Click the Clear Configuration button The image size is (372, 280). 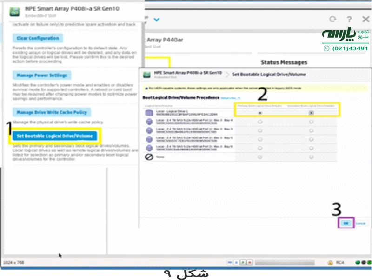click(38, 38)
